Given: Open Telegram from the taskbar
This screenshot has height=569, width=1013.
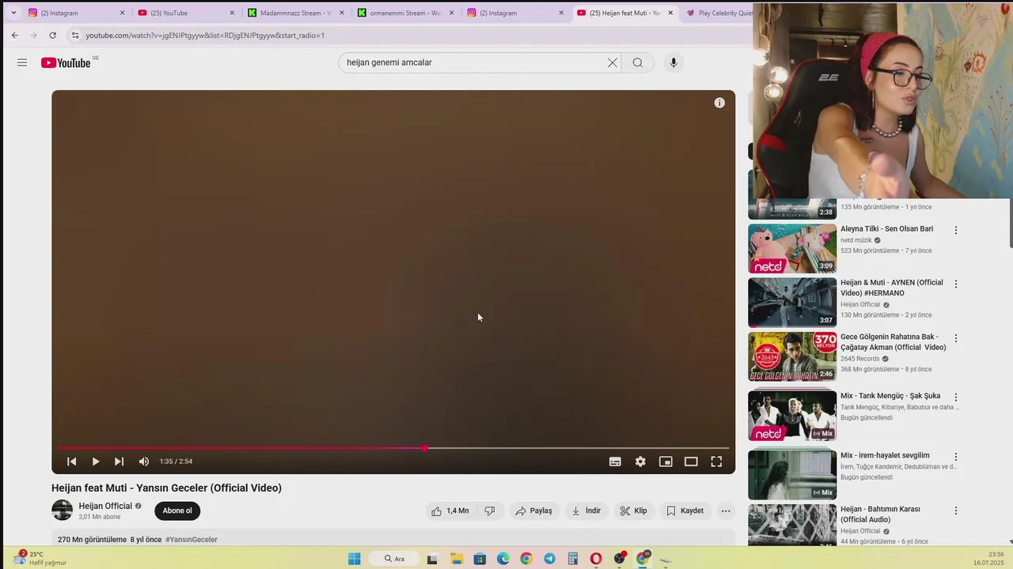Looking at the screenshot, I should click(x=549, y=559).
